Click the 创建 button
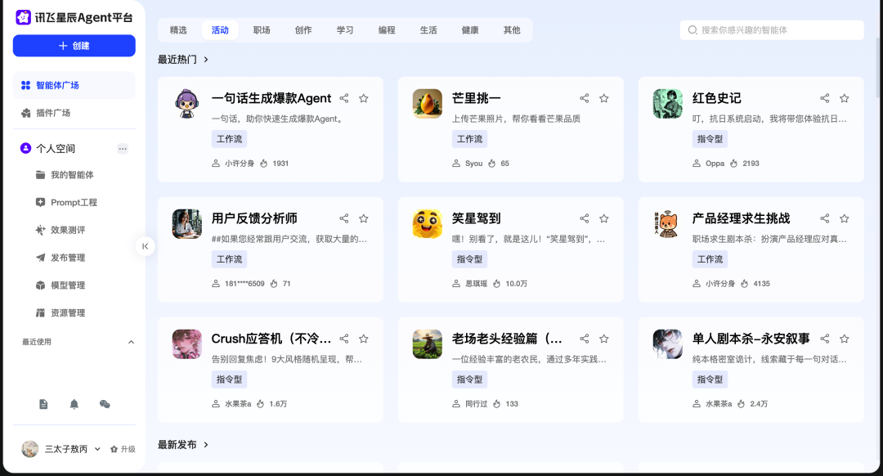Screen dimensions: 883x476 pos(73,46)
